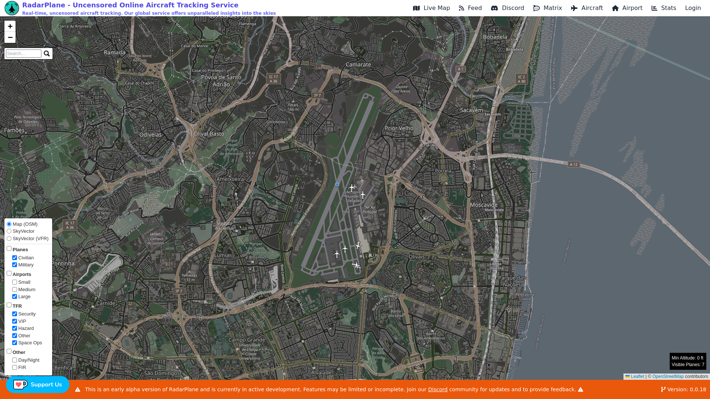This screenshot has width=710, height=399.
Task: Click the map zoom in plus button
Action: (10, 26)
